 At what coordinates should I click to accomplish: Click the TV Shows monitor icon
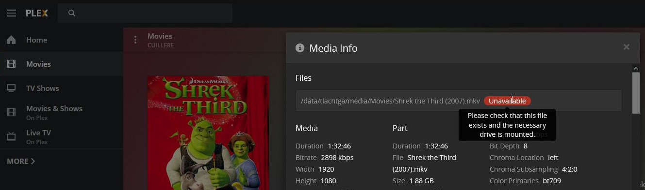click(11, 88)
